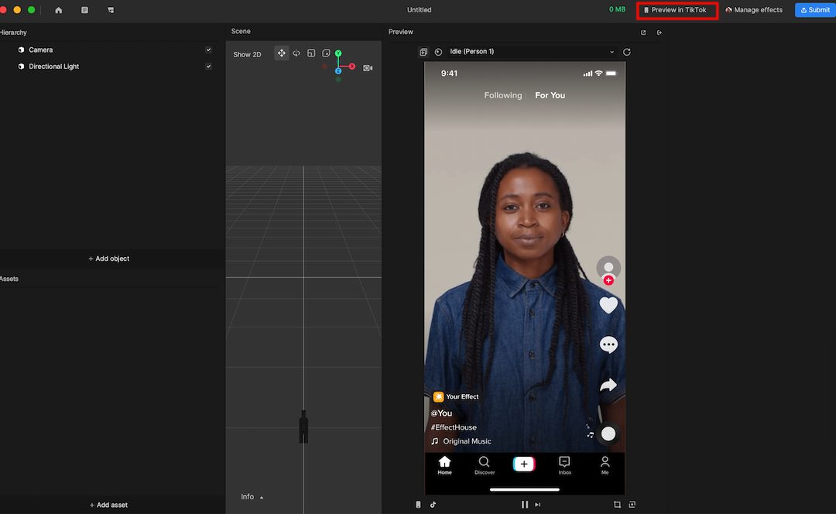Image resolution: width=836 pixels, height=514 pixels.
Task: Uncheck the Directional Light visibility checkbox
Action: click(x=208, y=67)
